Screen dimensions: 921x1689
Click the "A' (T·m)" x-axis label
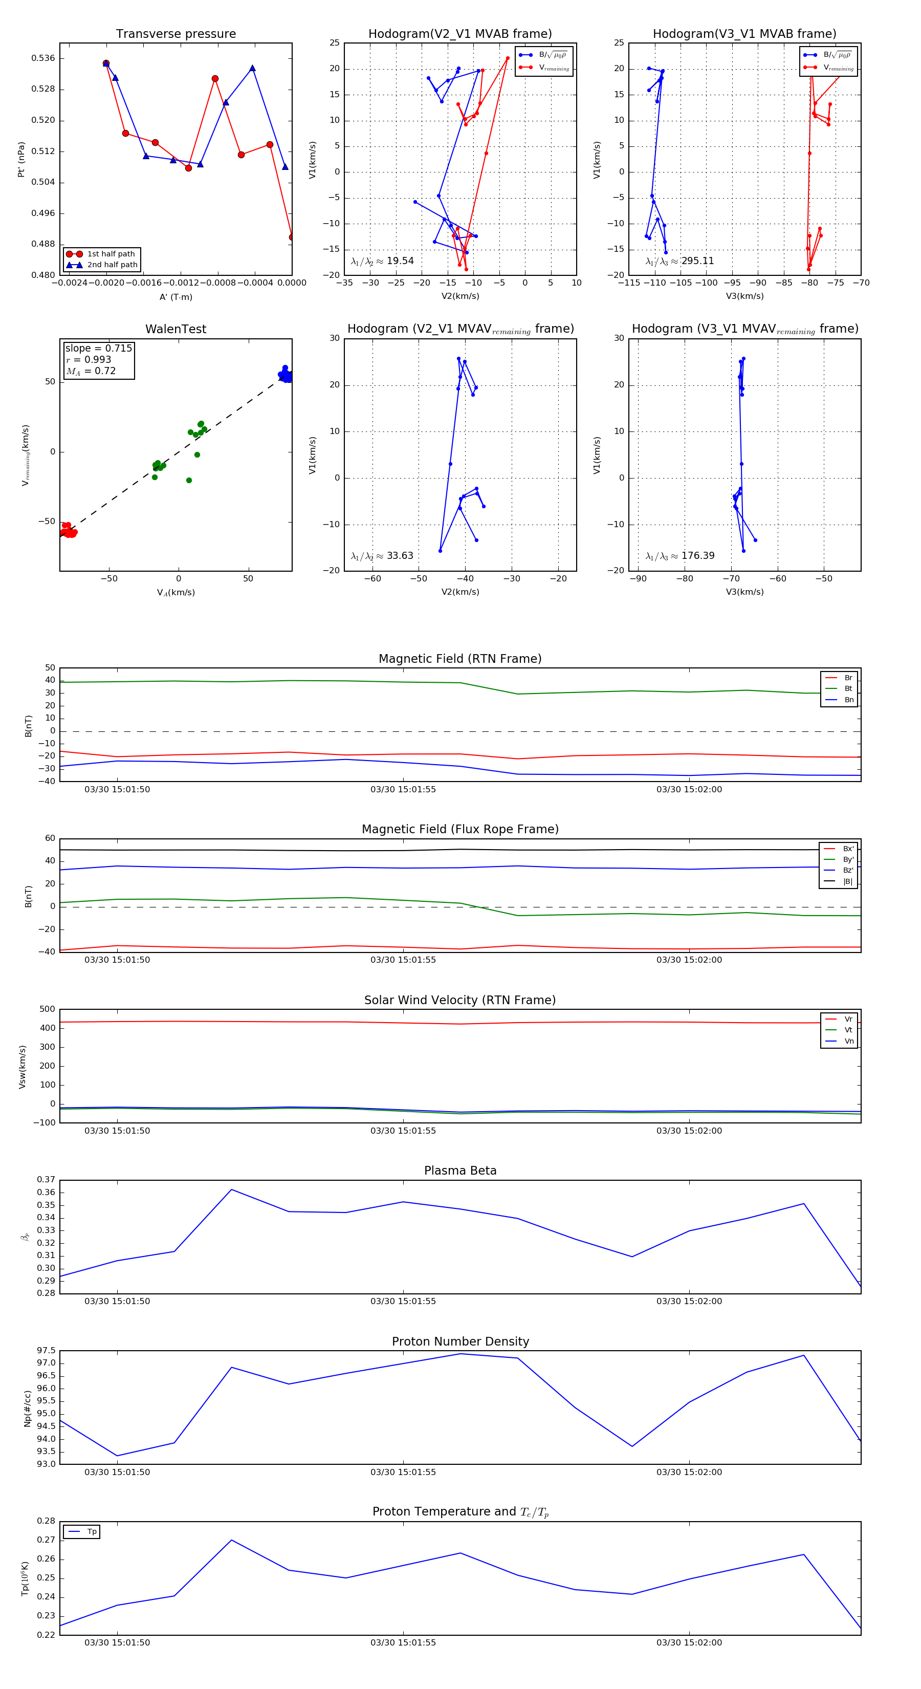pos(176,297)
